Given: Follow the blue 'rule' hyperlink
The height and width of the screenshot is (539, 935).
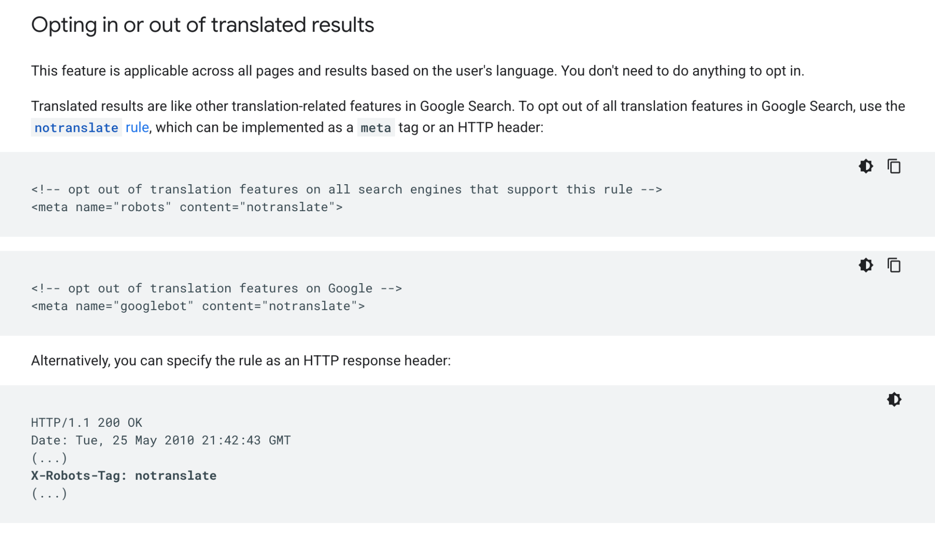Looking at the screenshot, I should (x=137, y=127).
